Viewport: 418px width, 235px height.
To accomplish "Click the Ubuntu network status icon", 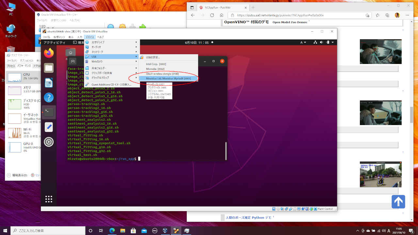I will coord(315,42).
